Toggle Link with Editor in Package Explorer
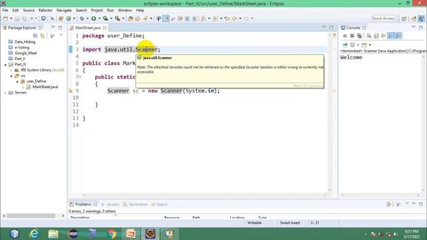The image size is (427, 240). [x=43, y=36]
